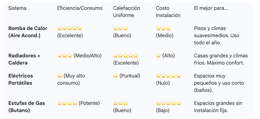Click the "Estufas de Gas (Butano)" row label
The height and width of the screenshot is (119, 260).
(27, 107)
